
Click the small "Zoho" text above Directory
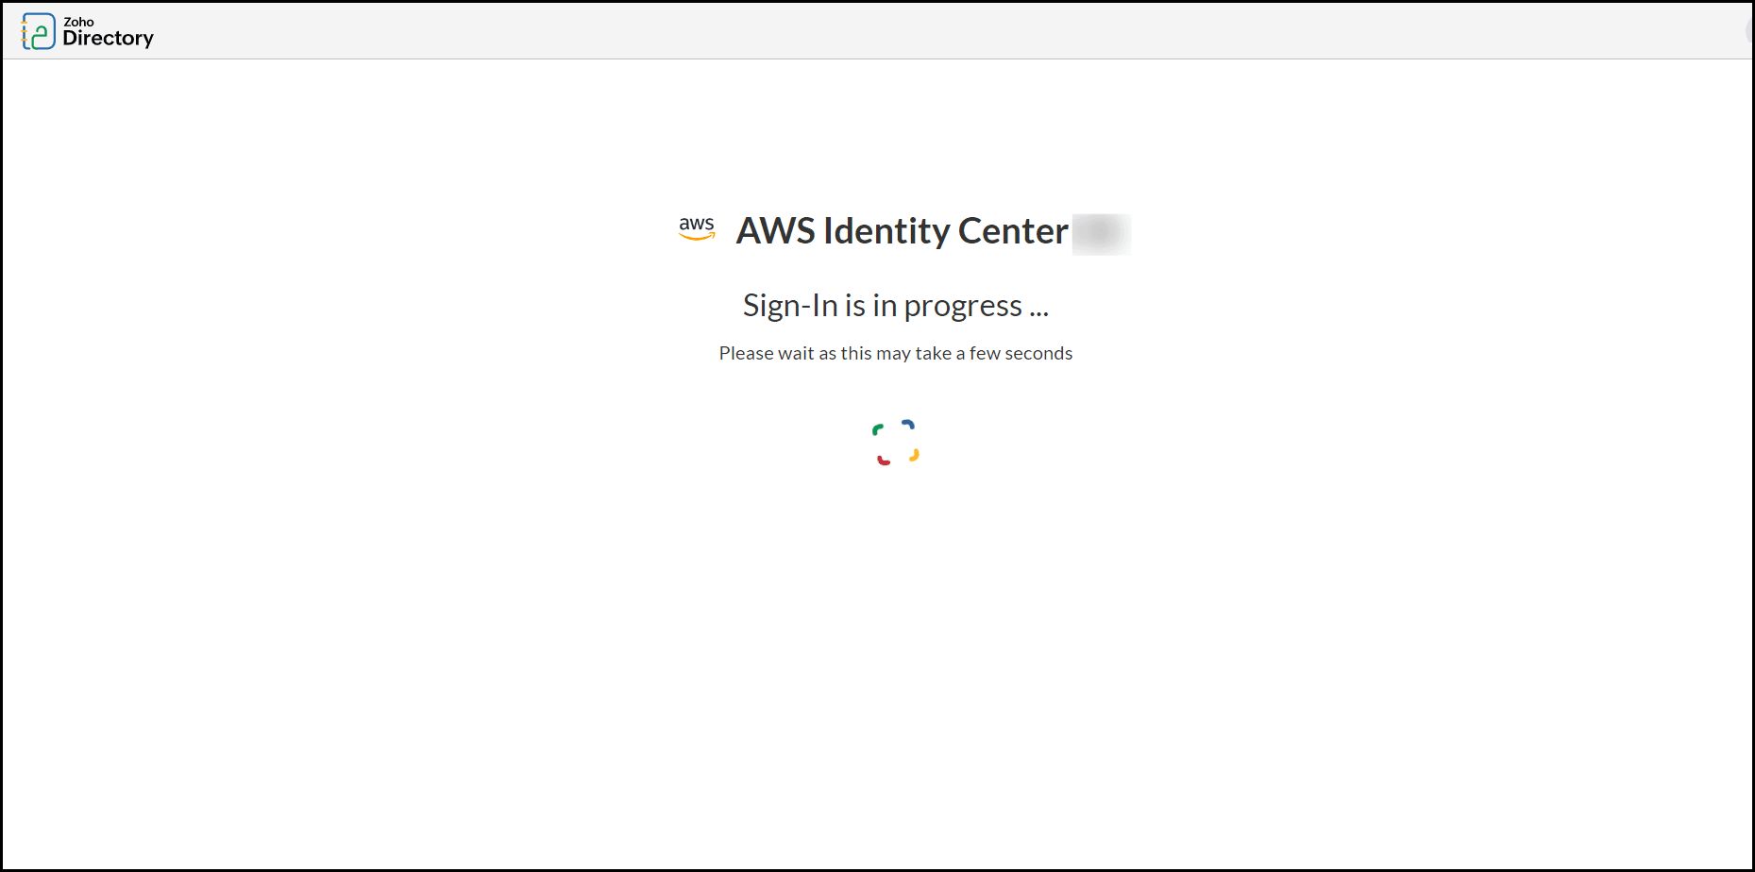coord(78,22)
